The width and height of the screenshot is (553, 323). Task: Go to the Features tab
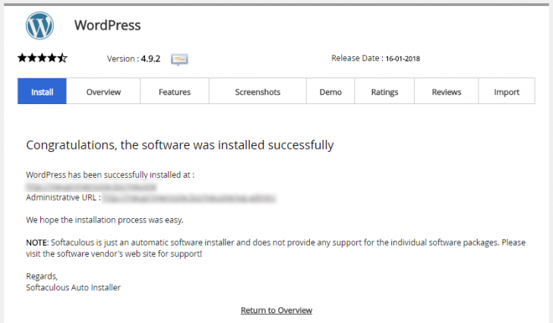coord(175,92)
